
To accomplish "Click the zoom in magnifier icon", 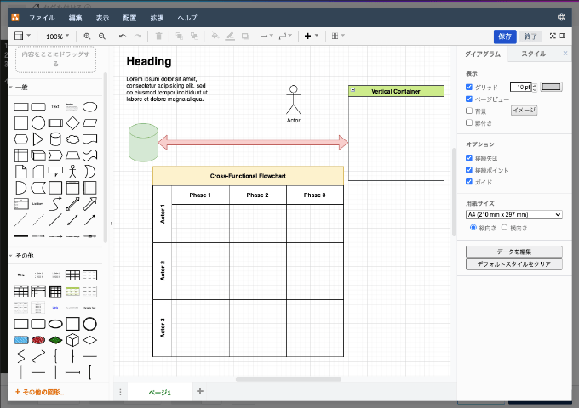I will click(88, 37).
